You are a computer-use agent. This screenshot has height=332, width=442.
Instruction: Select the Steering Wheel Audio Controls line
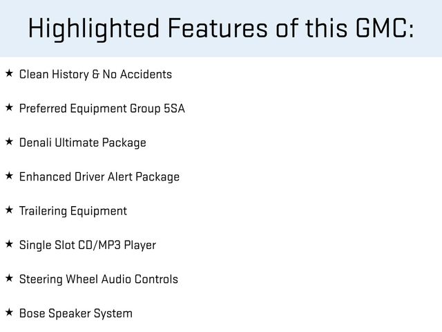(98, 279)
